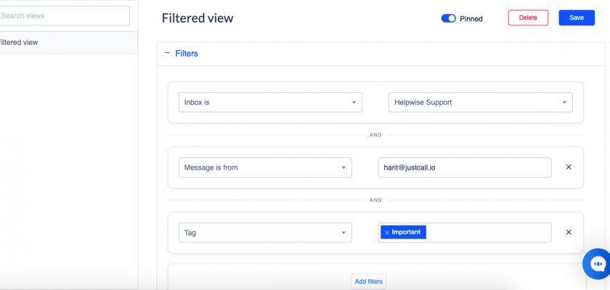
Task: Click the Delete button
Action: (x=528, y=18)
